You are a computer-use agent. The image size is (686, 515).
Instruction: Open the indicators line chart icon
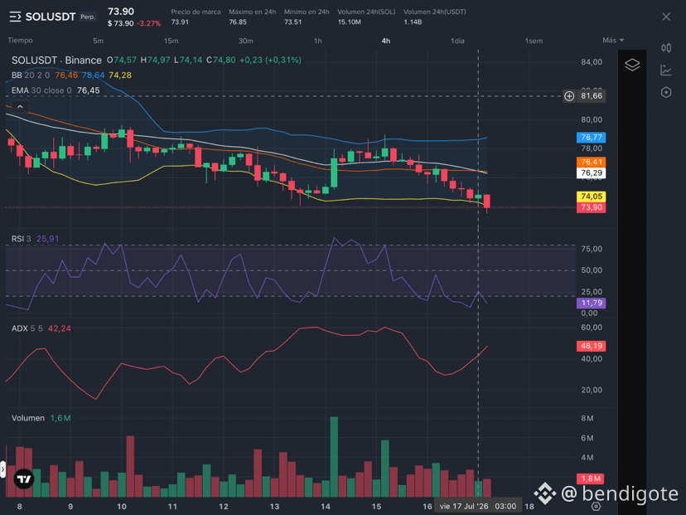(x=666, y=70)
